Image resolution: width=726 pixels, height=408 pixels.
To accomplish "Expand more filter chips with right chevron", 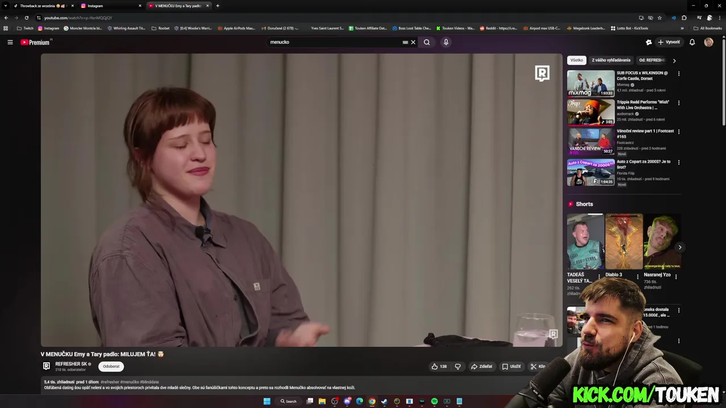I will click(x=674, y=61).
